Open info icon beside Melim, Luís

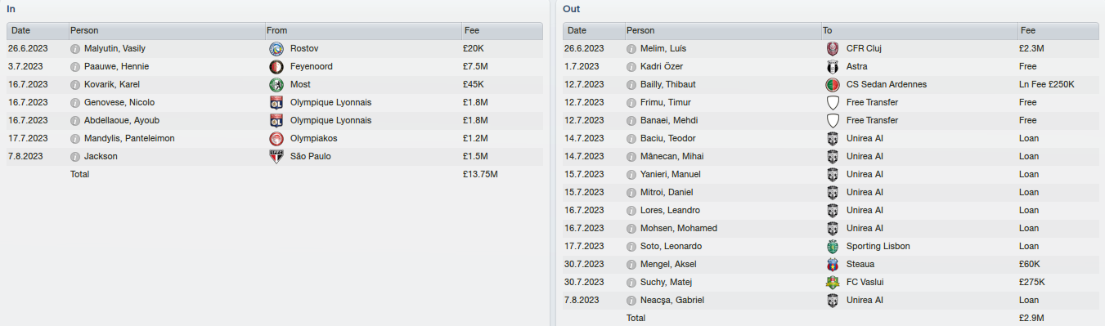[631, 48]
